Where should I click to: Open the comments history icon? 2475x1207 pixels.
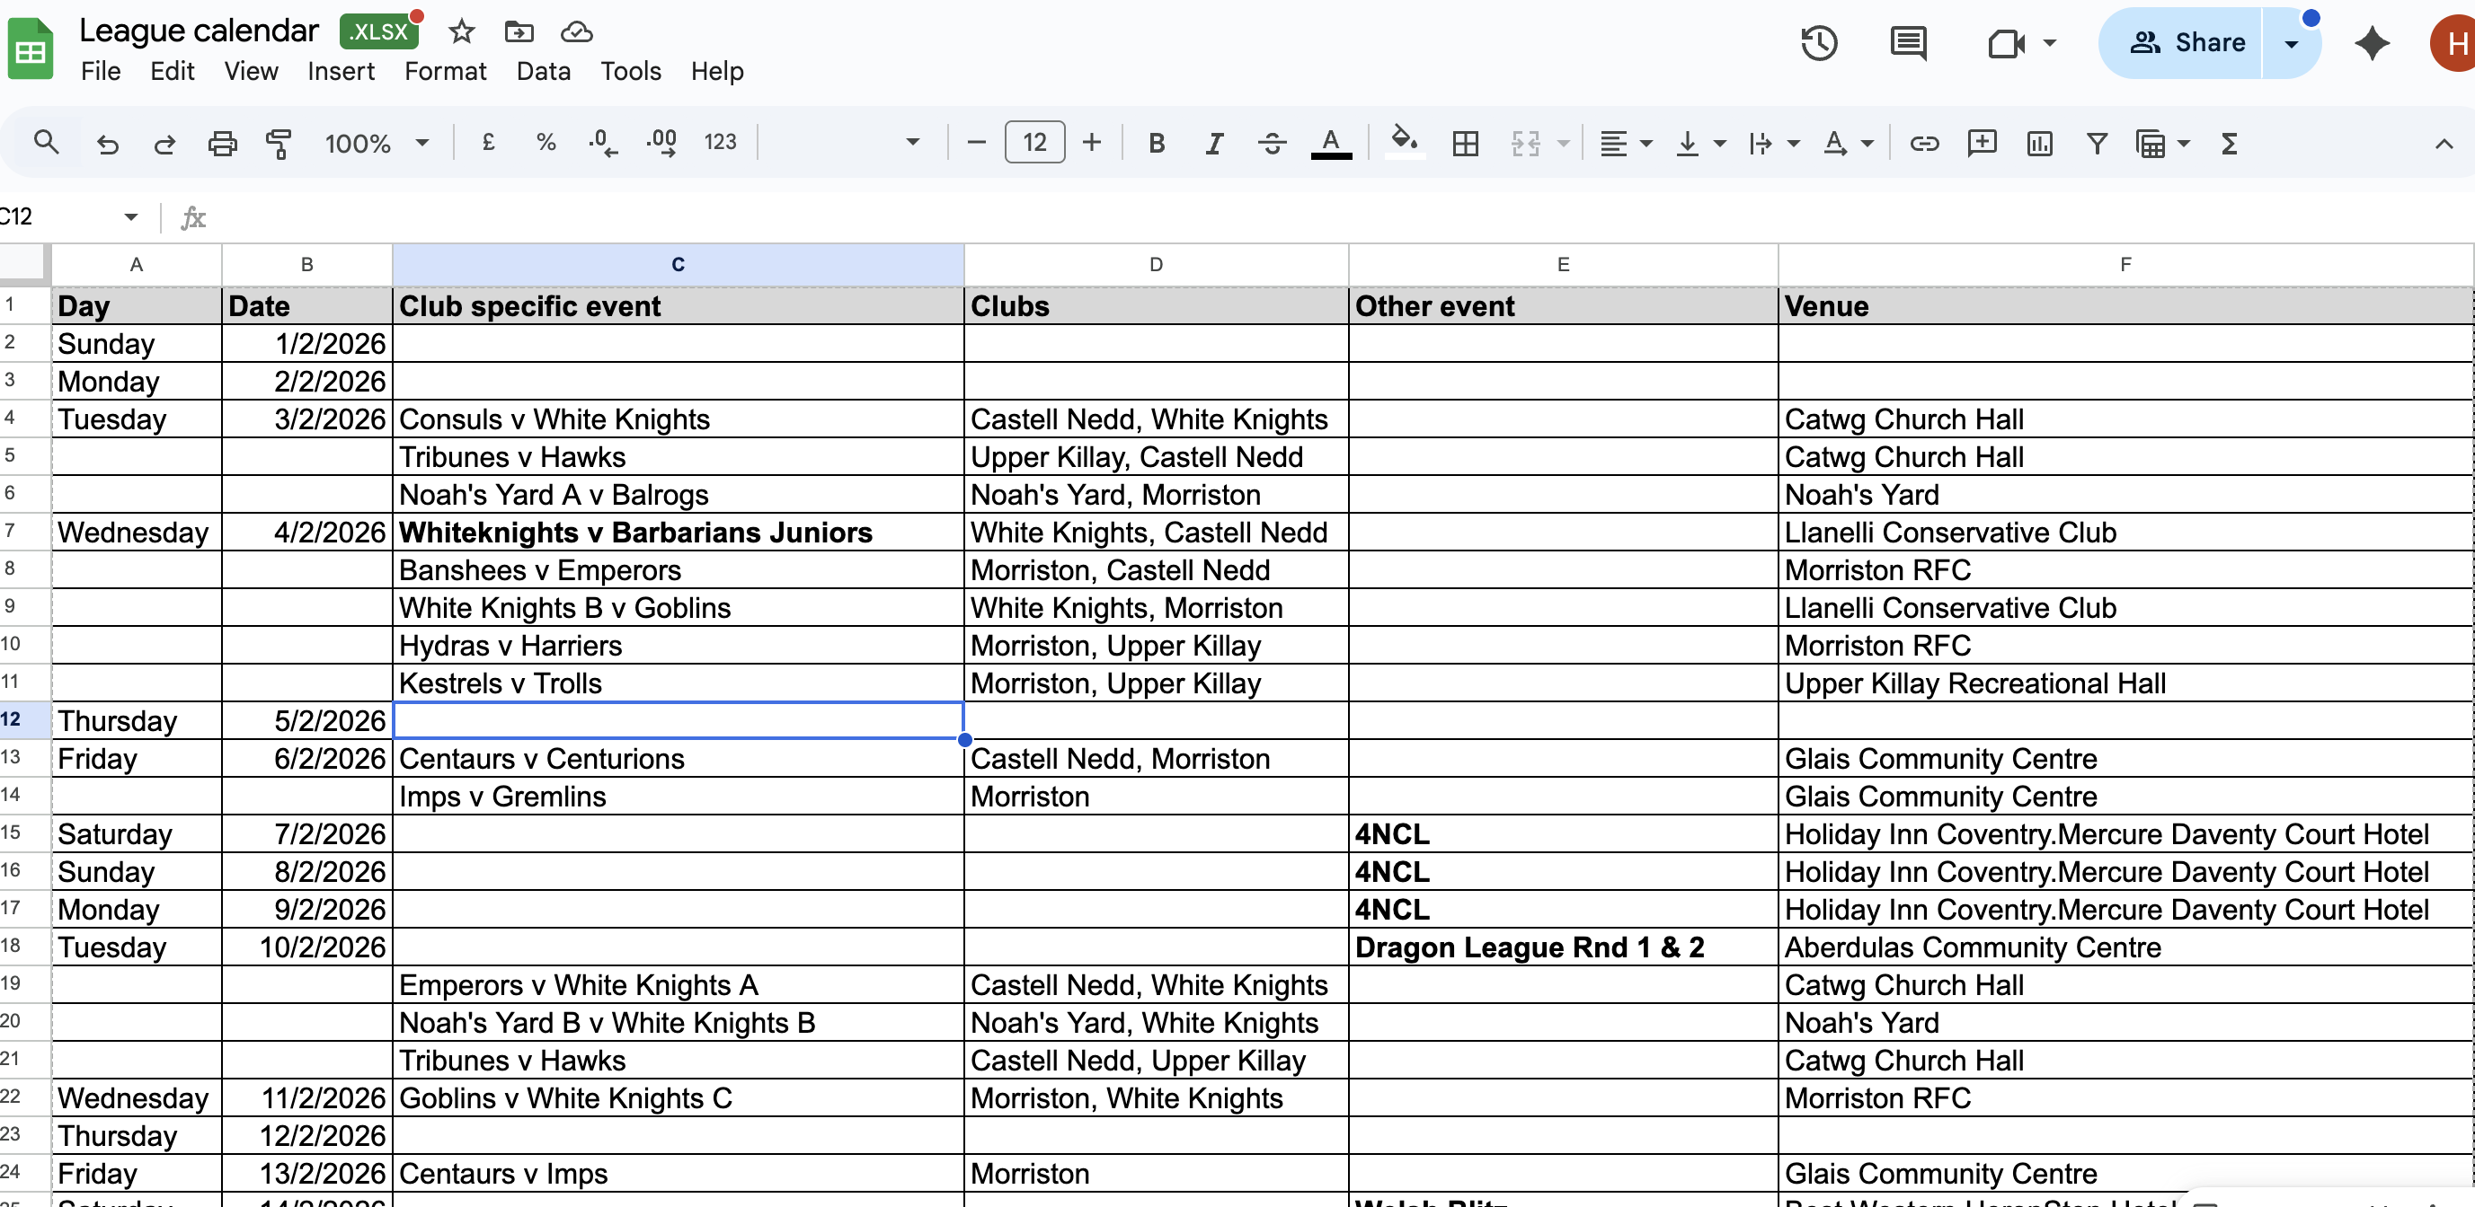tap(1908, 43)
